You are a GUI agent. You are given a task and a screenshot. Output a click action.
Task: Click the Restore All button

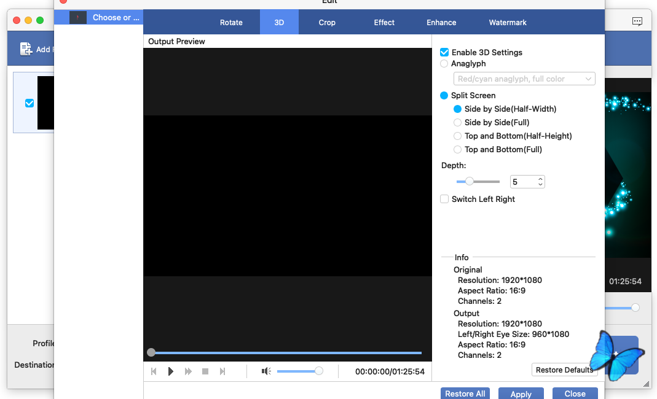[465, 393]
